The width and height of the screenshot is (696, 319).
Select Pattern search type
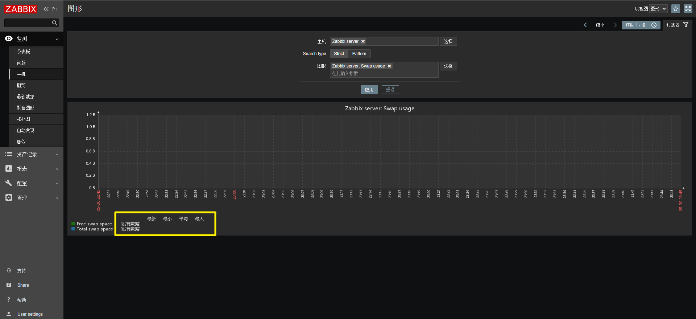click(x=359, y=54)
